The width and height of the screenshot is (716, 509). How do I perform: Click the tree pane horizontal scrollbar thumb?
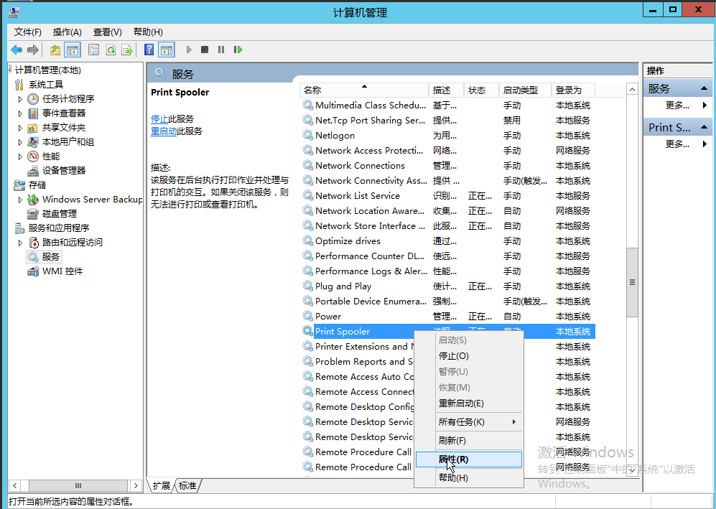coord(78,486)
